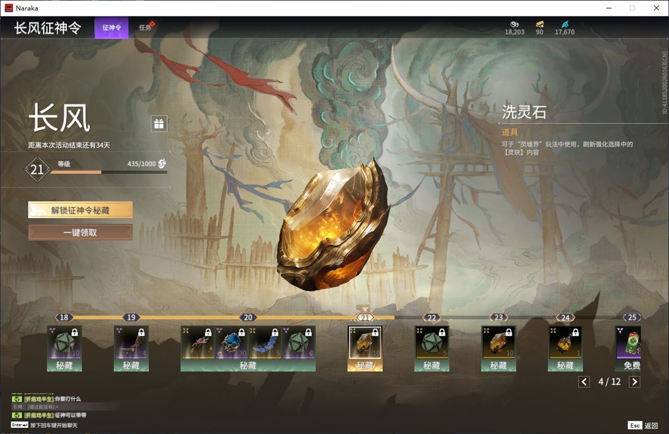Click the item title 洗灵石
The height and width of the screenshot is (434, 669).
524,112
